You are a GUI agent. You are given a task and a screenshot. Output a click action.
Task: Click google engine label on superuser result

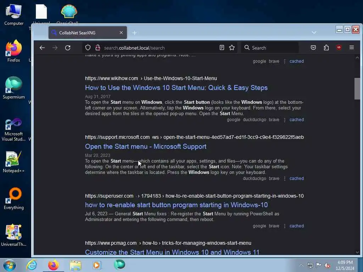[x=259, y=226]
